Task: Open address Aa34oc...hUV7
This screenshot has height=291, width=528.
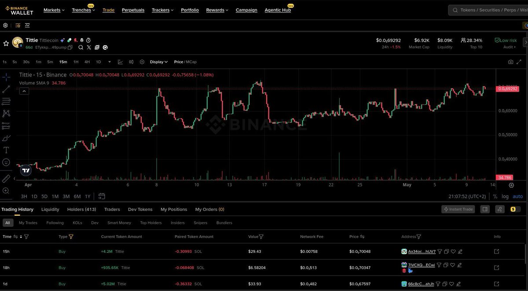Action: pos(422,251)
